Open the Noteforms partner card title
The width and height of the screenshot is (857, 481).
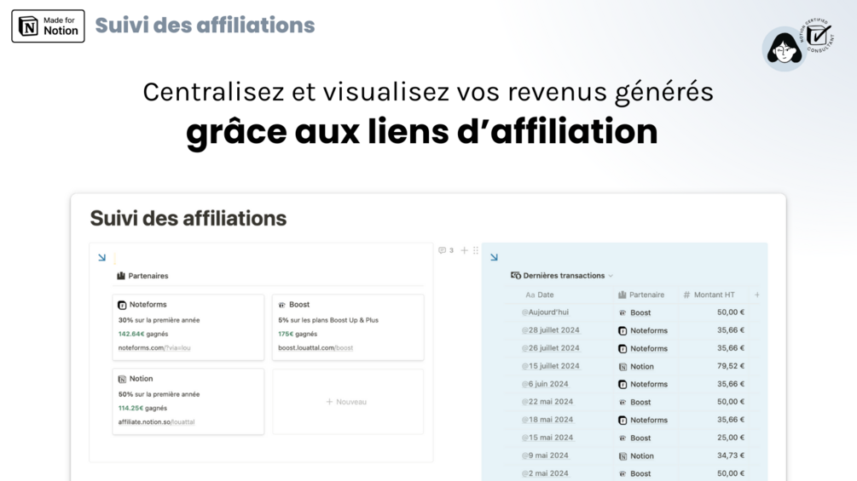tap(148, 305)
